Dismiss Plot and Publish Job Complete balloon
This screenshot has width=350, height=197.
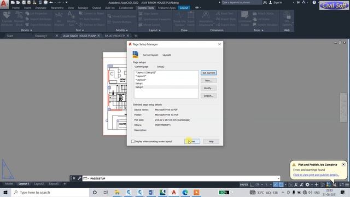[x=343, y=164]
